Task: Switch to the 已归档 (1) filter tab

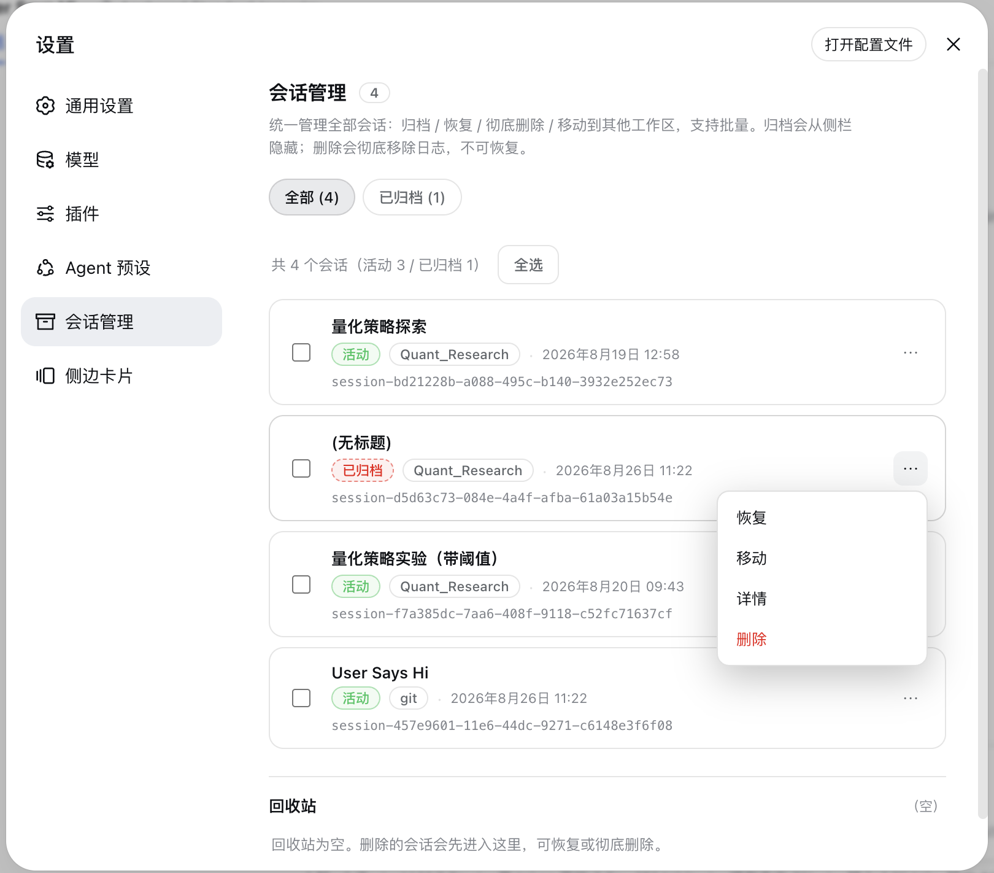Action: tap(412, 197)
